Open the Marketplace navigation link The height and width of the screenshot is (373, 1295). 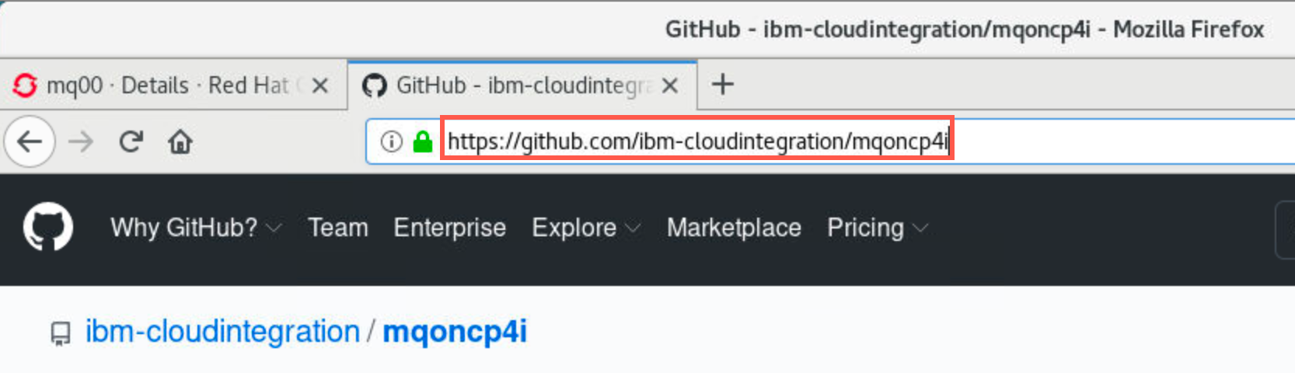click(734, 228)
